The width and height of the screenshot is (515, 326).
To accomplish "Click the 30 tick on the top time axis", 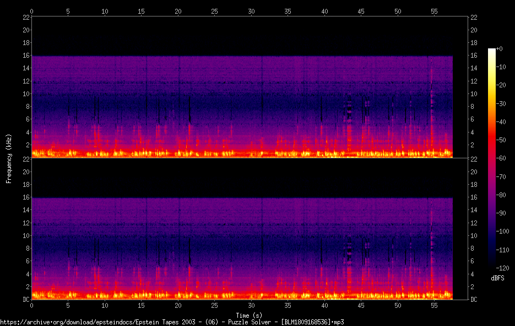I will pos(251,11).
